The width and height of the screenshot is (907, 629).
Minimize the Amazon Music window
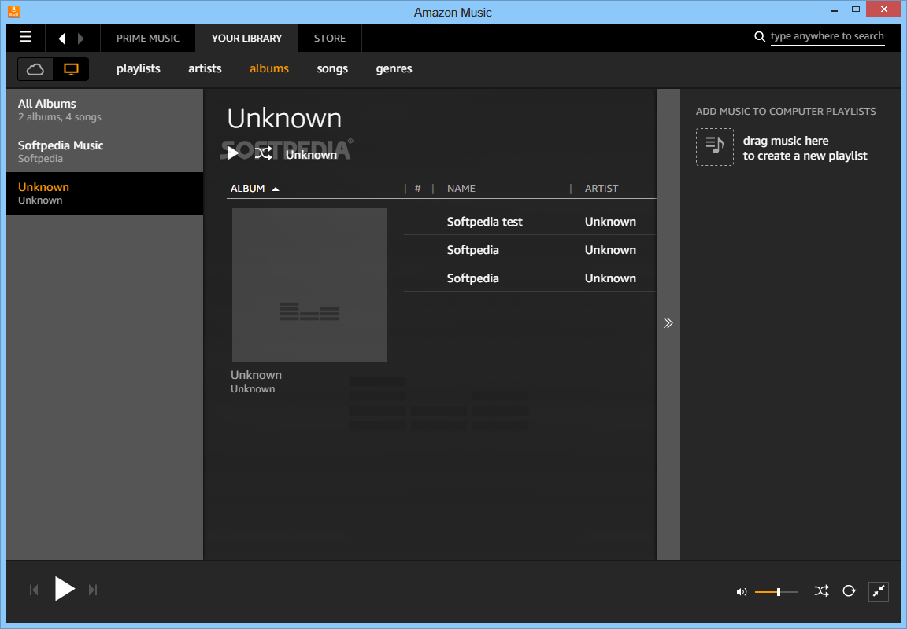(835, 10)
